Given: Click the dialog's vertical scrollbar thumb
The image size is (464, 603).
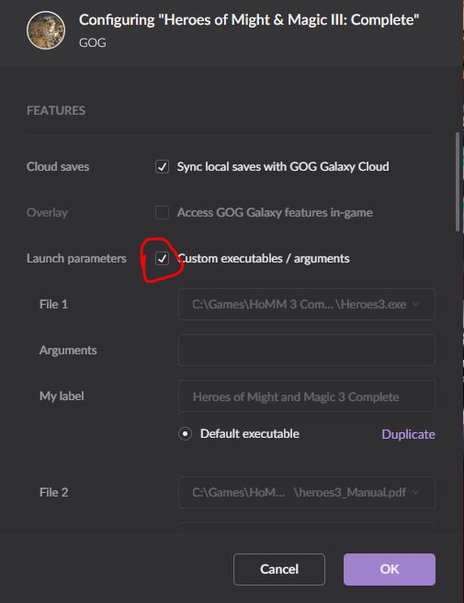Looking at the screenshot, I should click(458, 182).
